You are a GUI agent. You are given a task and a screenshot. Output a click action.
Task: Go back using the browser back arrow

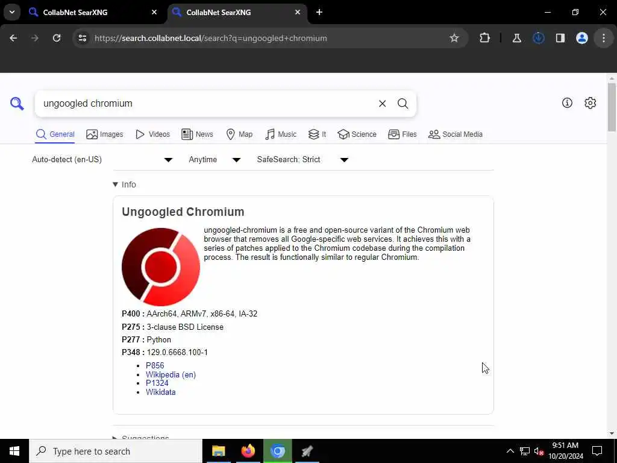click(x=13, y=38)
